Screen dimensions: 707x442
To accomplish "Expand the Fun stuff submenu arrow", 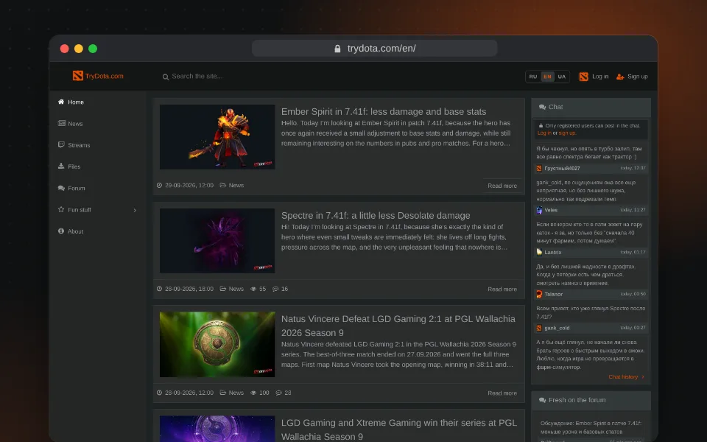I will point(135,210).
